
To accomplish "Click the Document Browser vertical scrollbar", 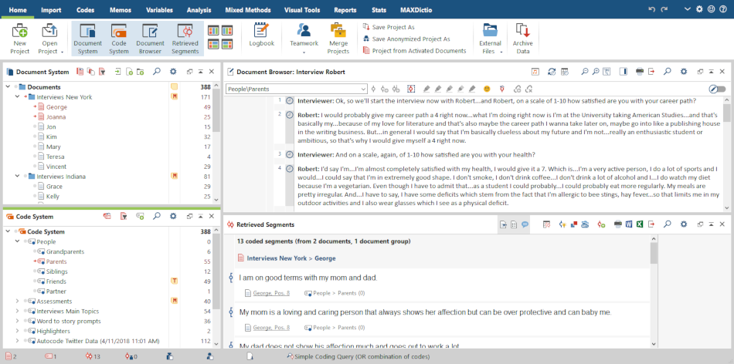I will pos(726,154).
